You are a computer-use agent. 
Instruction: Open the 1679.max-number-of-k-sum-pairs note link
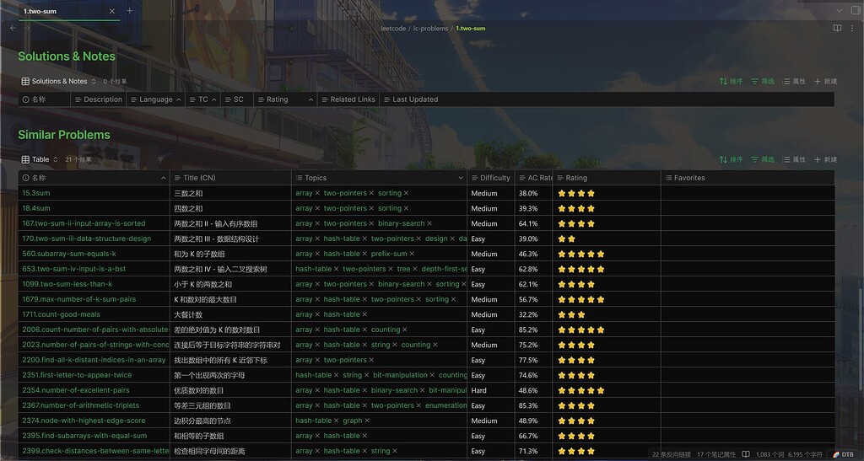78,299
